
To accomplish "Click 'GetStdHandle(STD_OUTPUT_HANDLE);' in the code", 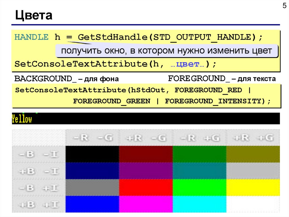I will 170,38.
